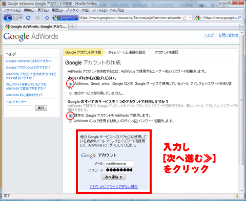This screenshot has height=201, width=246.
Task: Reload the page with the refresh icon
Action: 28,18
